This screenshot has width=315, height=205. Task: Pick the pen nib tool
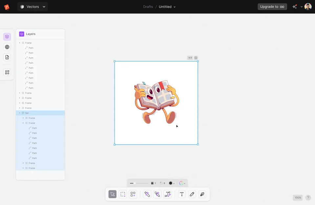202,194
